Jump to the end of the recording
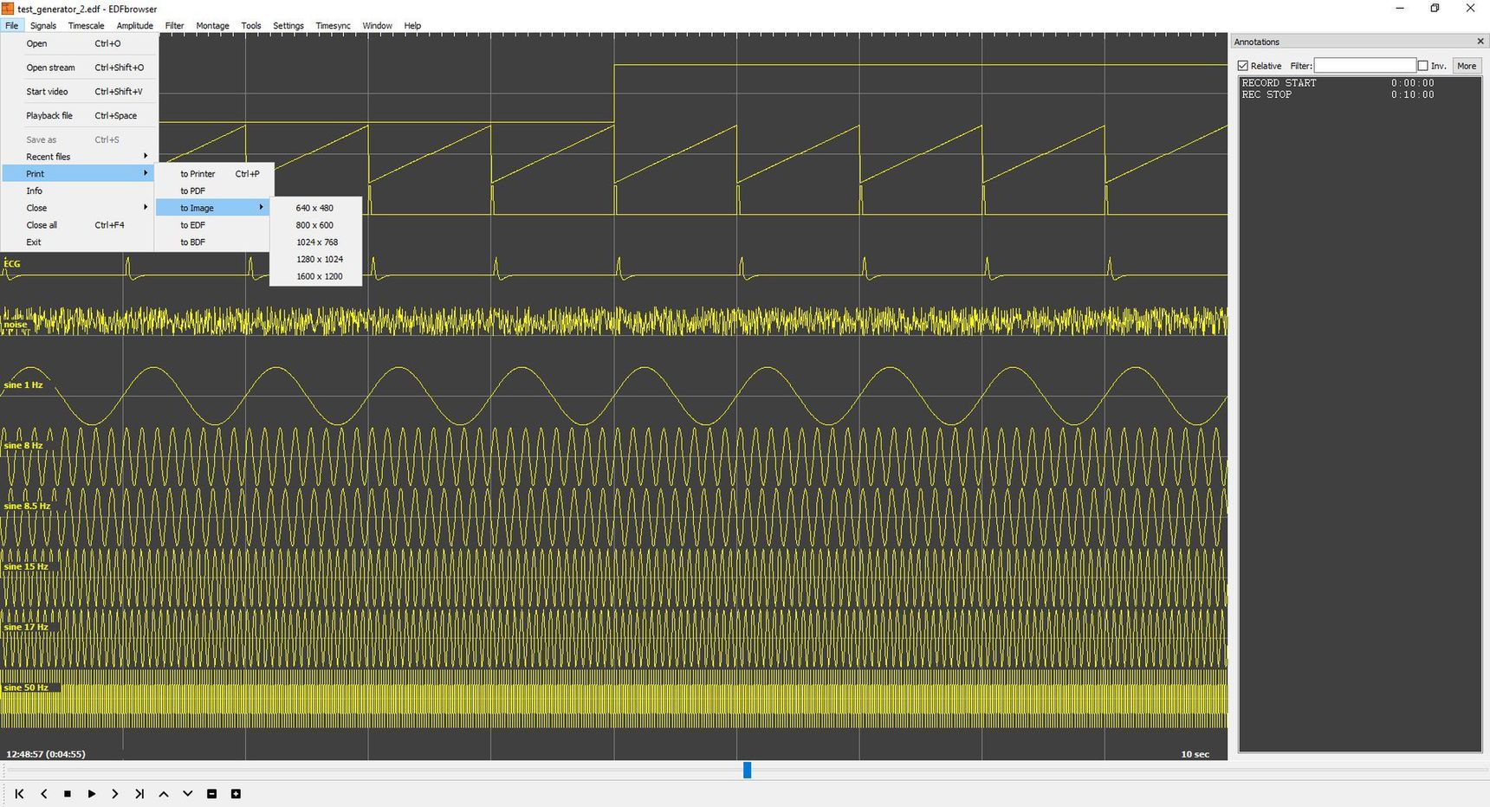This screenshot has height=807, width=1490. click(139, 793)
